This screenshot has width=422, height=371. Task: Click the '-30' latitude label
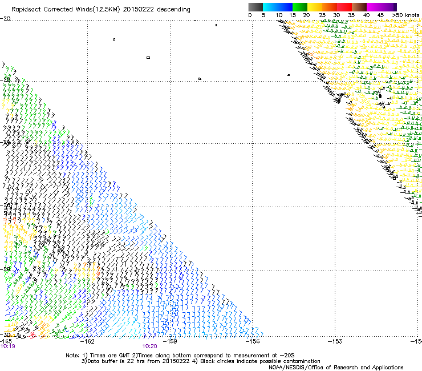tap(5, 334)
